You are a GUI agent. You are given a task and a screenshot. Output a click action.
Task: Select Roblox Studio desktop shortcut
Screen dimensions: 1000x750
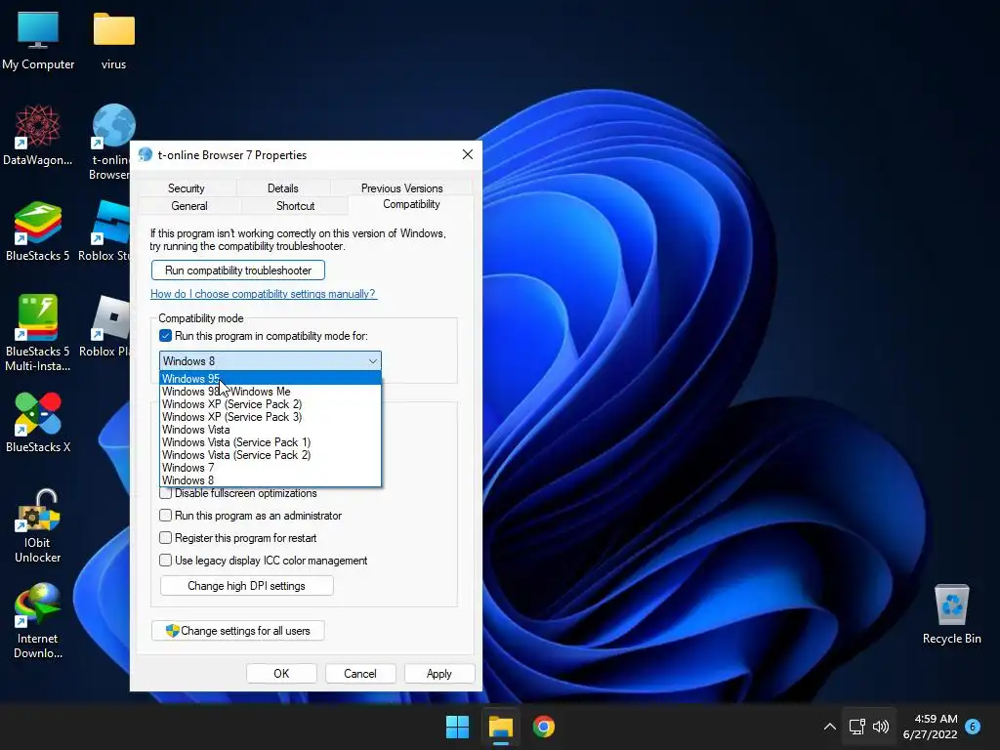[105, 230]
